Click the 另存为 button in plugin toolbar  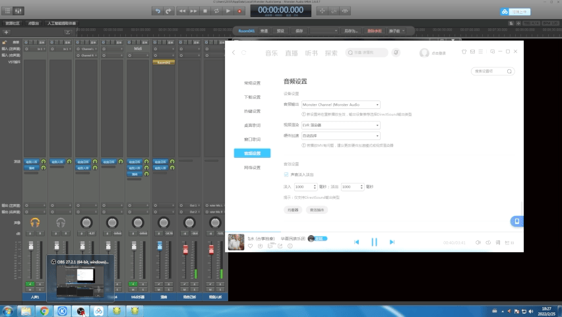[351, 31]
